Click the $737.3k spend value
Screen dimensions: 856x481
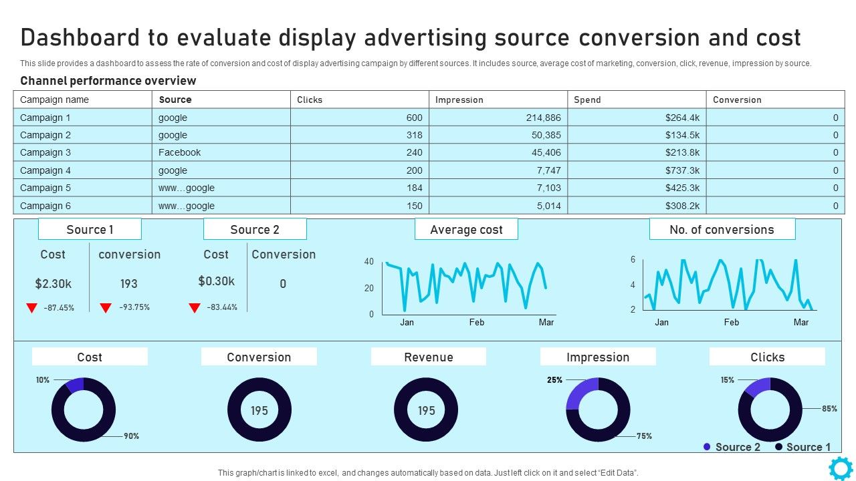click(x=683, y=170)
